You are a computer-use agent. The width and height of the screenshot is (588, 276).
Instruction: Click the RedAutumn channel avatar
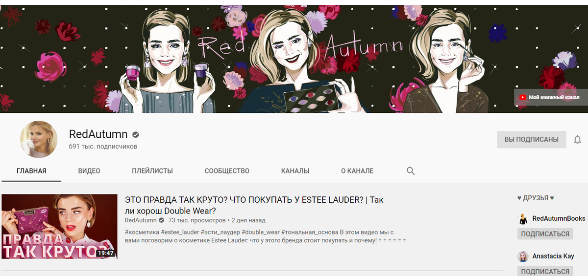pos(39,139)
